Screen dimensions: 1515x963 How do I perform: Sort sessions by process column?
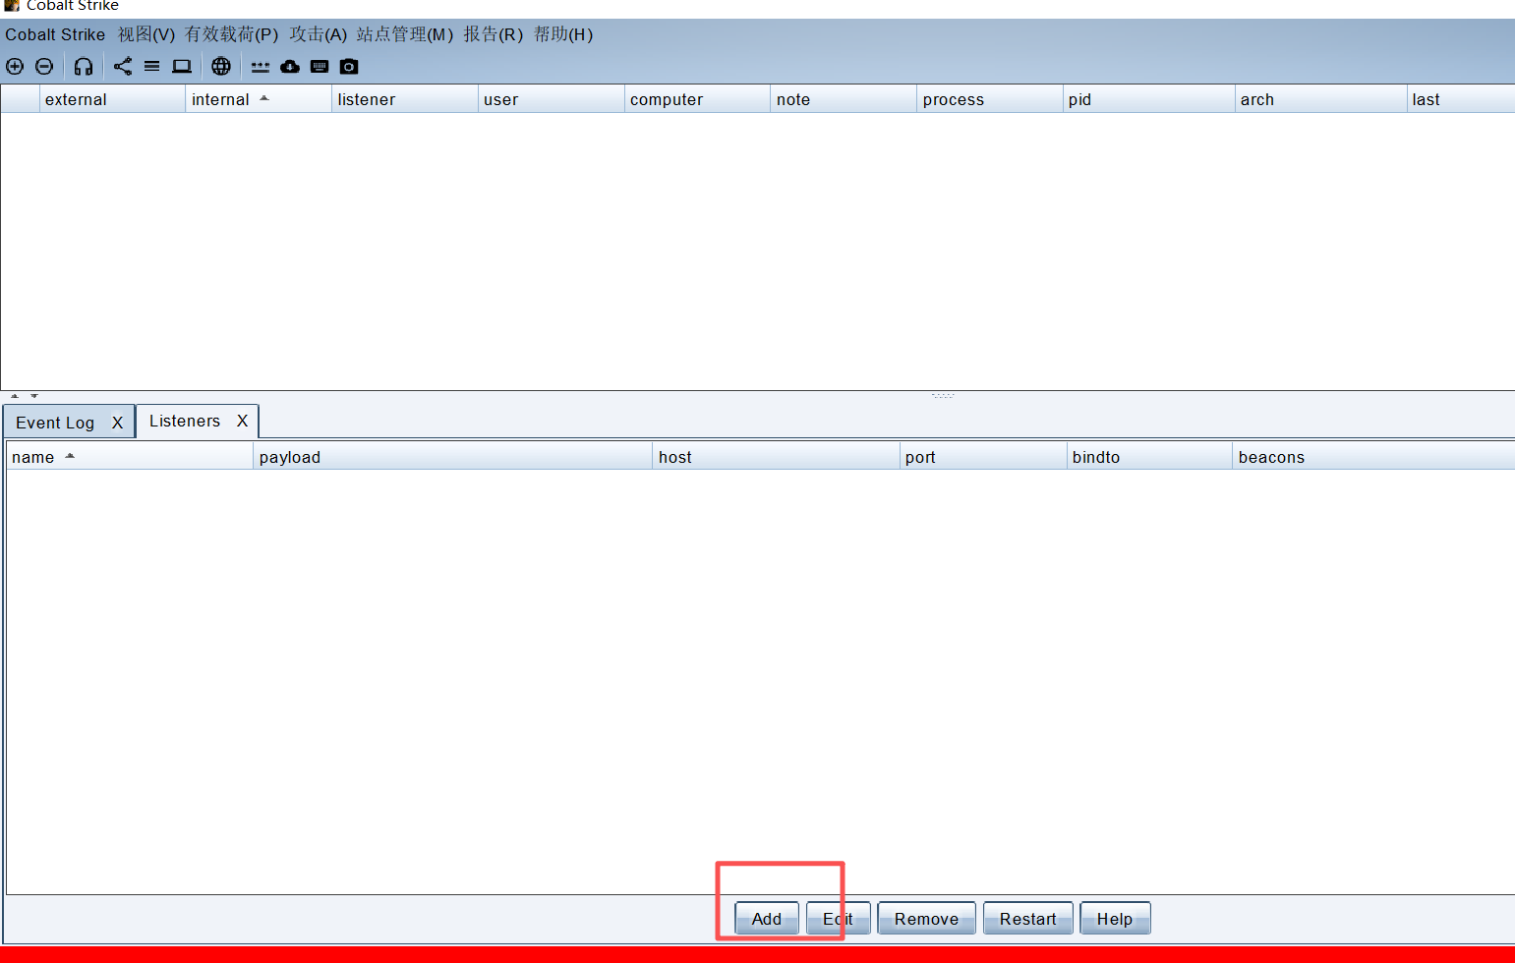[990, 99]
